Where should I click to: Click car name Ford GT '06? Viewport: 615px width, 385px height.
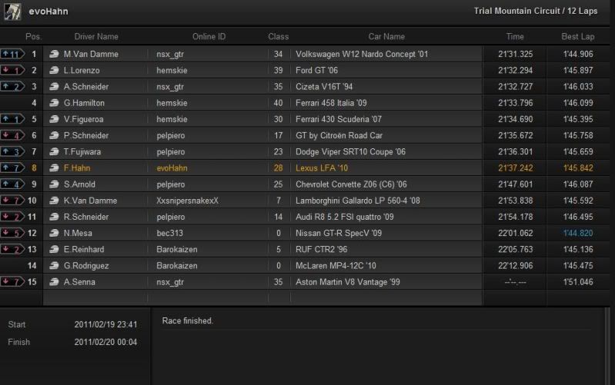pos(316,71)
